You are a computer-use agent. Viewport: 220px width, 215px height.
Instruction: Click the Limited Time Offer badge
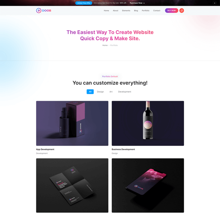tap(84, 3)
